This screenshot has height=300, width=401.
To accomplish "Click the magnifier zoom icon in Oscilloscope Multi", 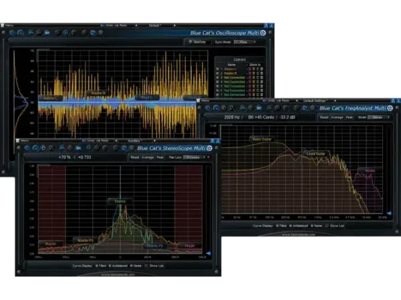I will coord(21,33).
